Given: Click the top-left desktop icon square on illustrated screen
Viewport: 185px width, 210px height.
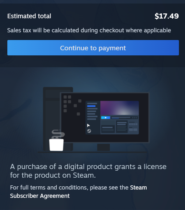Looking at the screenshot, I should 65,97.
